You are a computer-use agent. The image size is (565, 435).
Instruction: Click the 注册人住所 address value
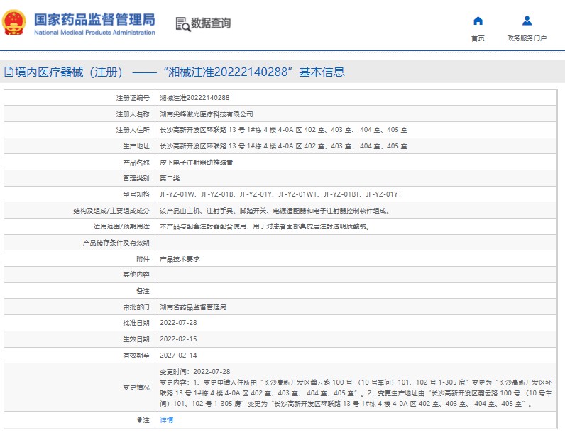[284, 130]
